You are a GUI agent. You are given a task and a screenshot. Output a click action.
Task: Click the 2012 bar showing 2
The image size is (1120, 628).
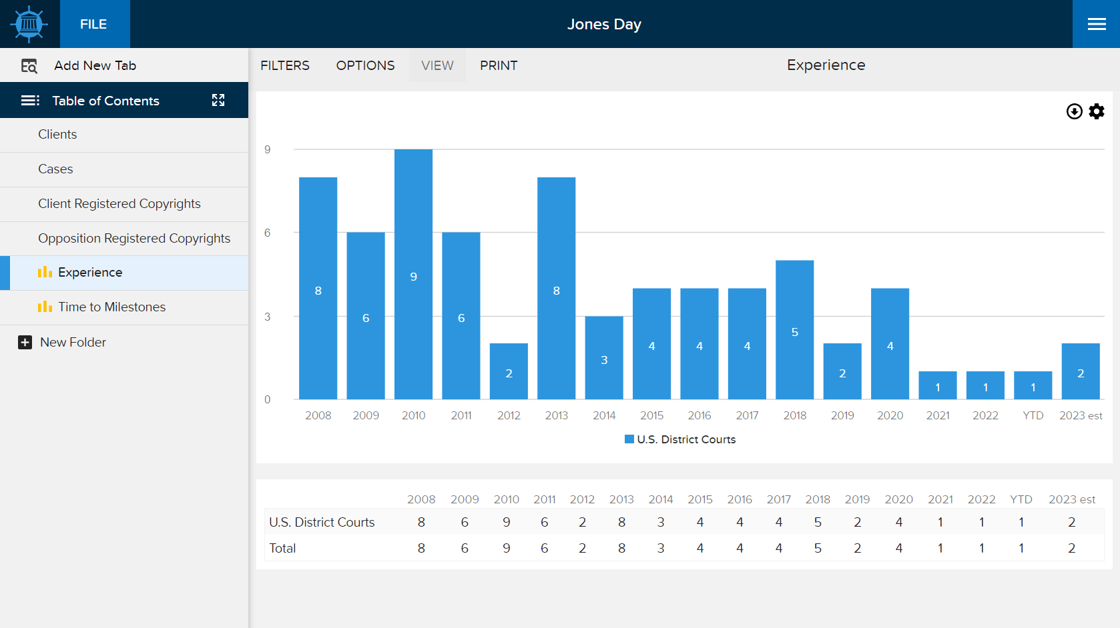pyautogui.click(x=509, y=371)
